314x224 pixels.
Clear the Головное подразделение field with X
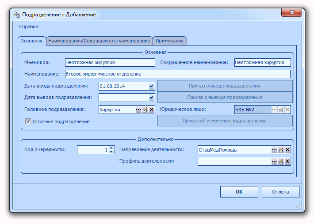point(152,110)
